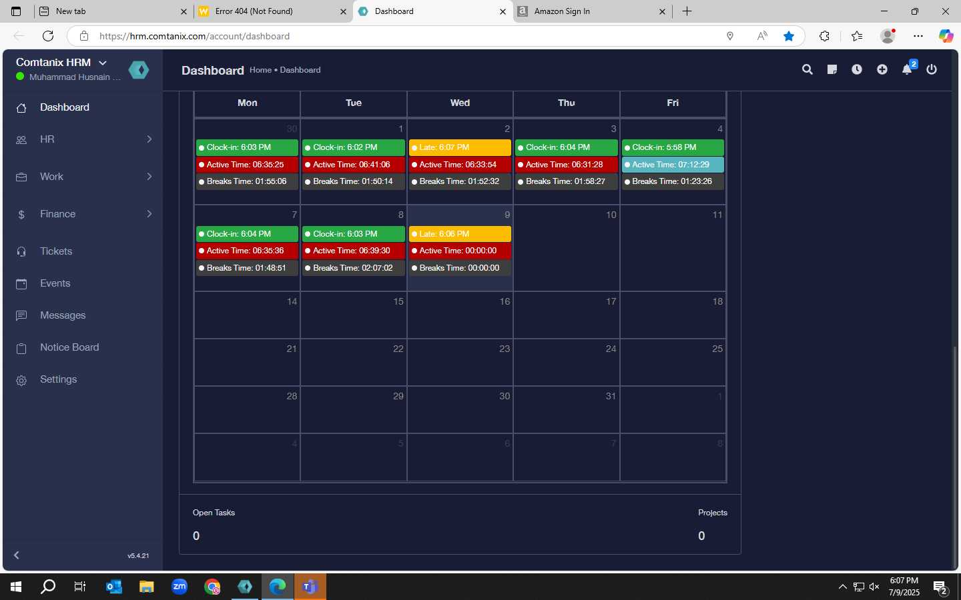Click the Finance dollar icon
Screen dimensions: 961x600
pos(21,214)
